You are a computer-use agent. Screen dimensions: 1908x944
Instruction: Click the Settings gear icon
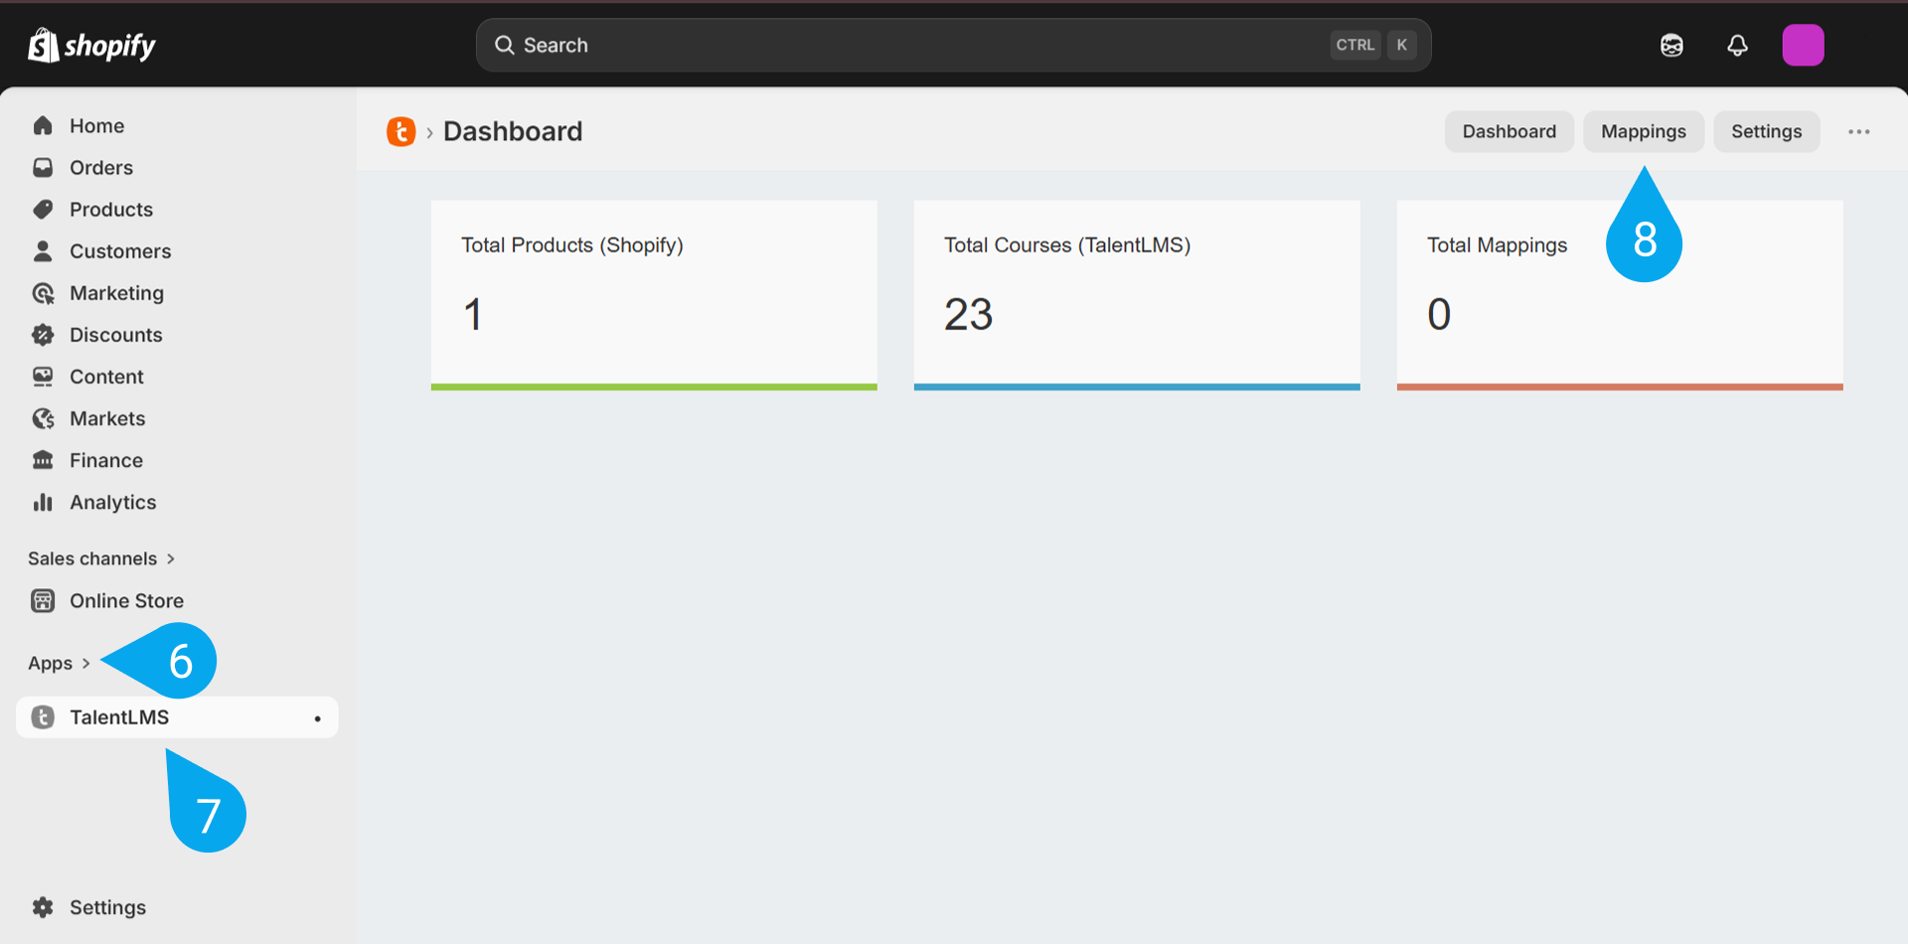pyautogui.click(x=43, y=907)
